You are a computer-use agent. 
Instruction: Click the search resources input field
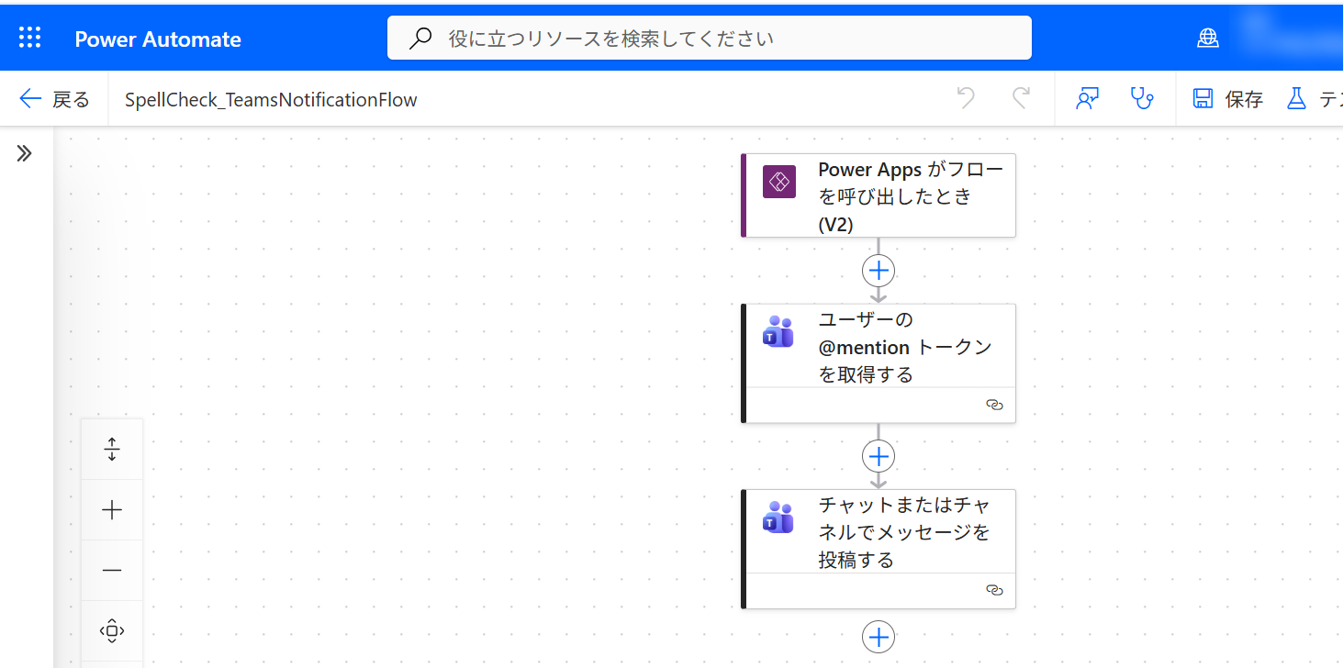pos(709,39)
